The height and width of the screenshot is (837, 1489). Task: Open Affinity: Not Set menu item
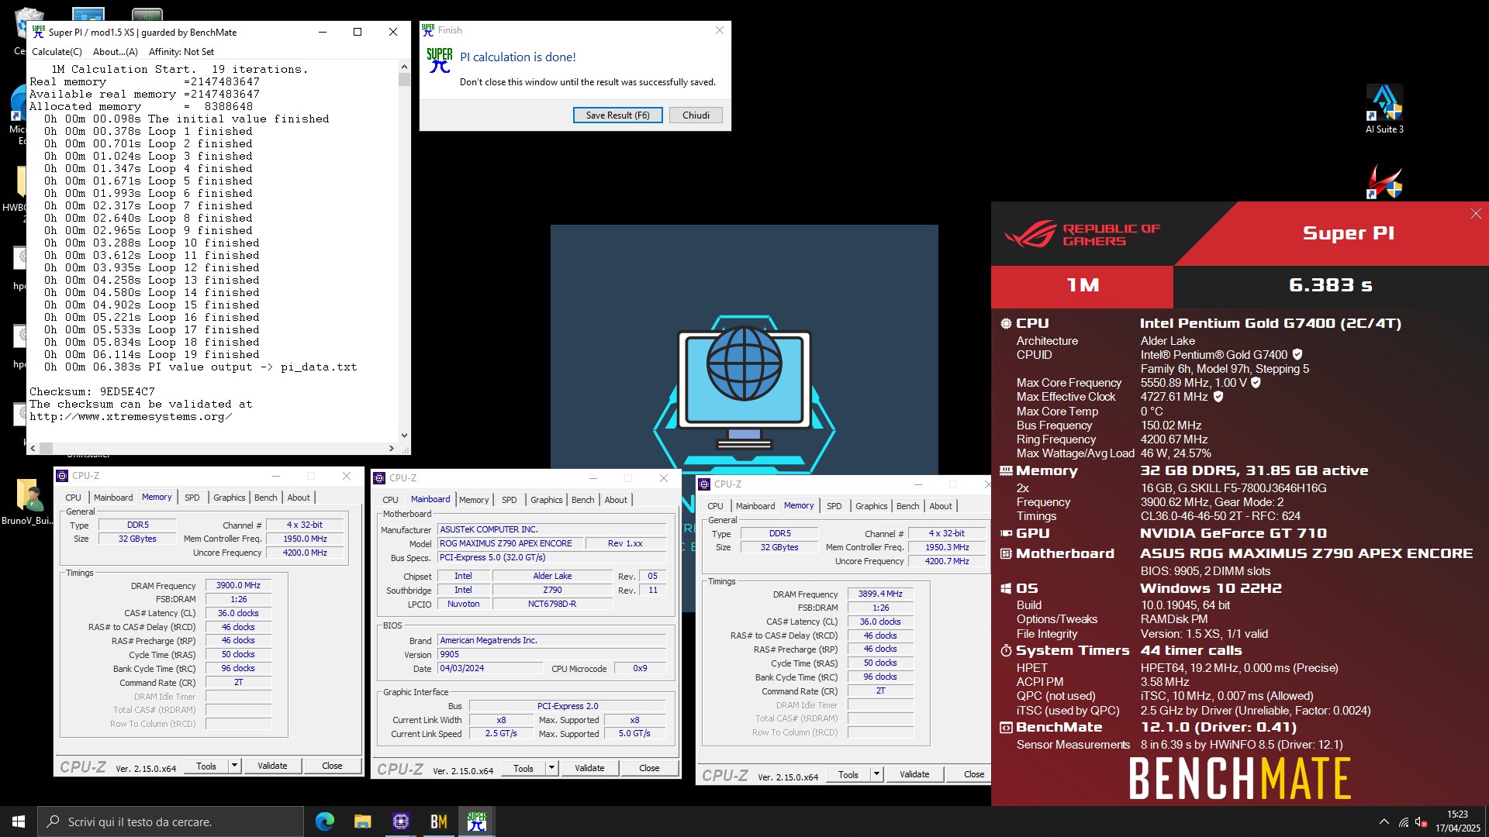point(181,52)
